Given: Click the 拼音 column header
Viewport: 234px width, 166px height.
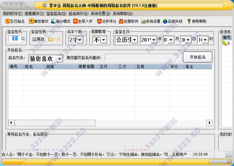Looking at the screenshot, I should click(61, 66).
